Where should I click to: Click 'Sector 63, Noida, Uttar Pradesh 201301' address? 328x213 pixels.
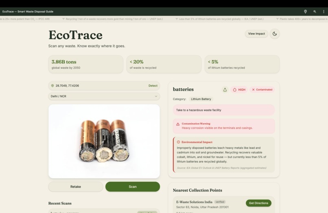pos(202,207)
